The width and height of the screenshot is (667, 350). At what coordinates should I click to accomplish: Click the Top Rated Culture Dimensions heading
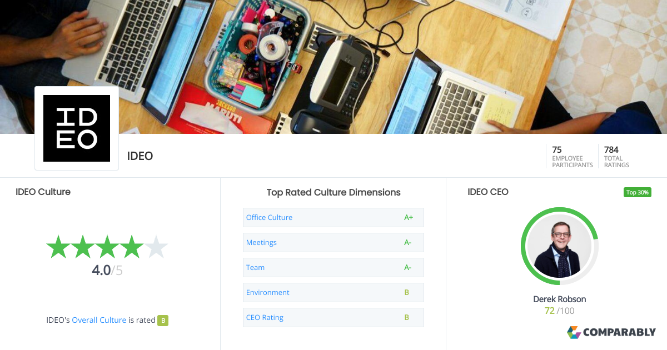(x=333, y=192)
